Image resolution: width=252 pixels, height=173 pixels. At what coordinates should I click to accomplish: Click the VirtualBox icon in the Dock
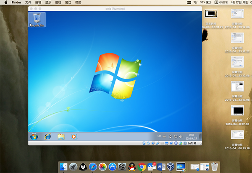[171, 167]
